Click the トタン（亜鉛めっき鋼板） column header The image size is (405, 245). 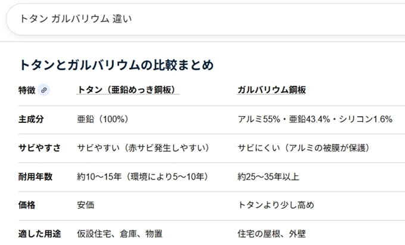point(128,90)
